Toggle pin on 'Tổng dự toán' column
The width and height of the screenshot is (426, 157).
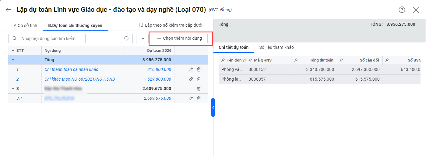point(296,60)
